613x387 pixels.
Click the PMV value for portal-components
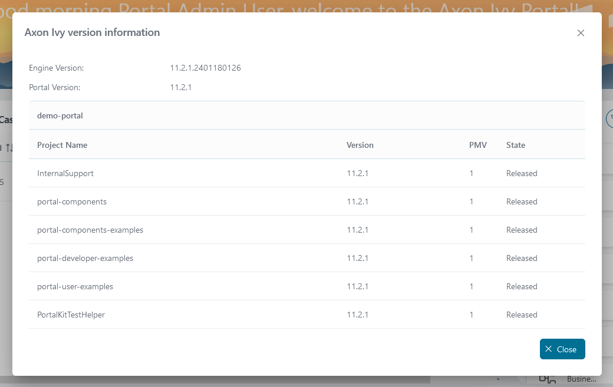tap(472, 202)
